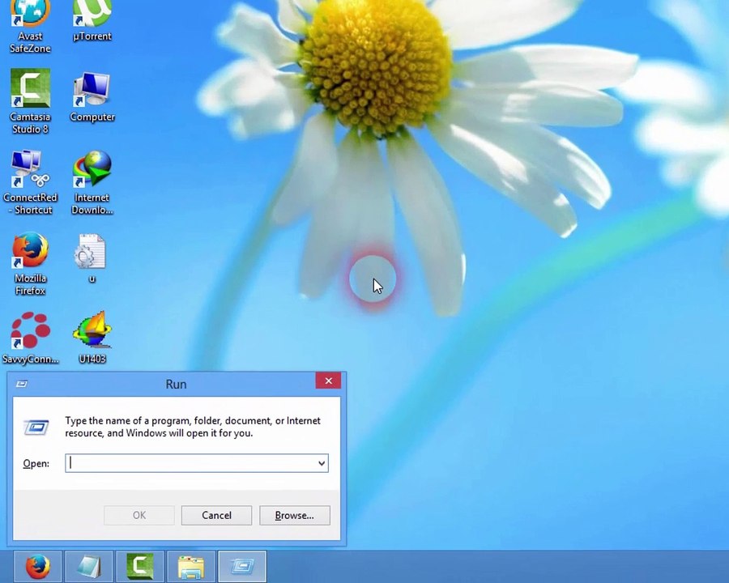729x583 pixels.
Task: Open File Explorer from the taskbar
Action: click(x=191, y=566)
